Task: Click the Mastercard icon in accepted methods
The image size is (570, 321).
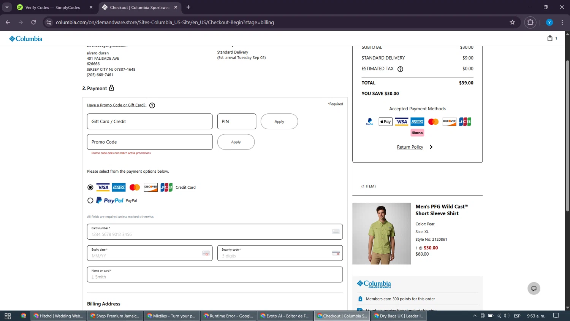Action: [x=433, y=122]
